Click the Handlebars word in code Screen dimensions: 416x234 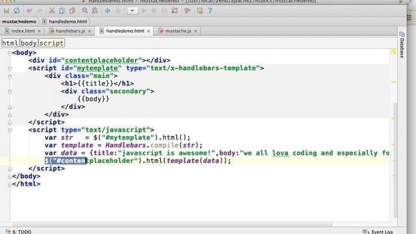pos(125,145)
